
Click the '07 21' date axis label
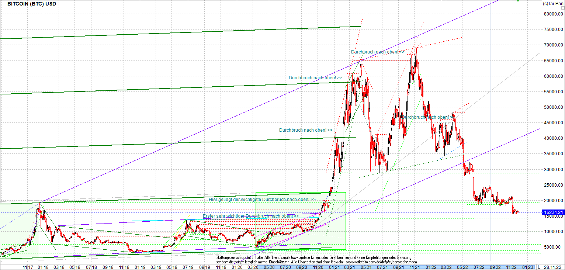pos(383,267)
